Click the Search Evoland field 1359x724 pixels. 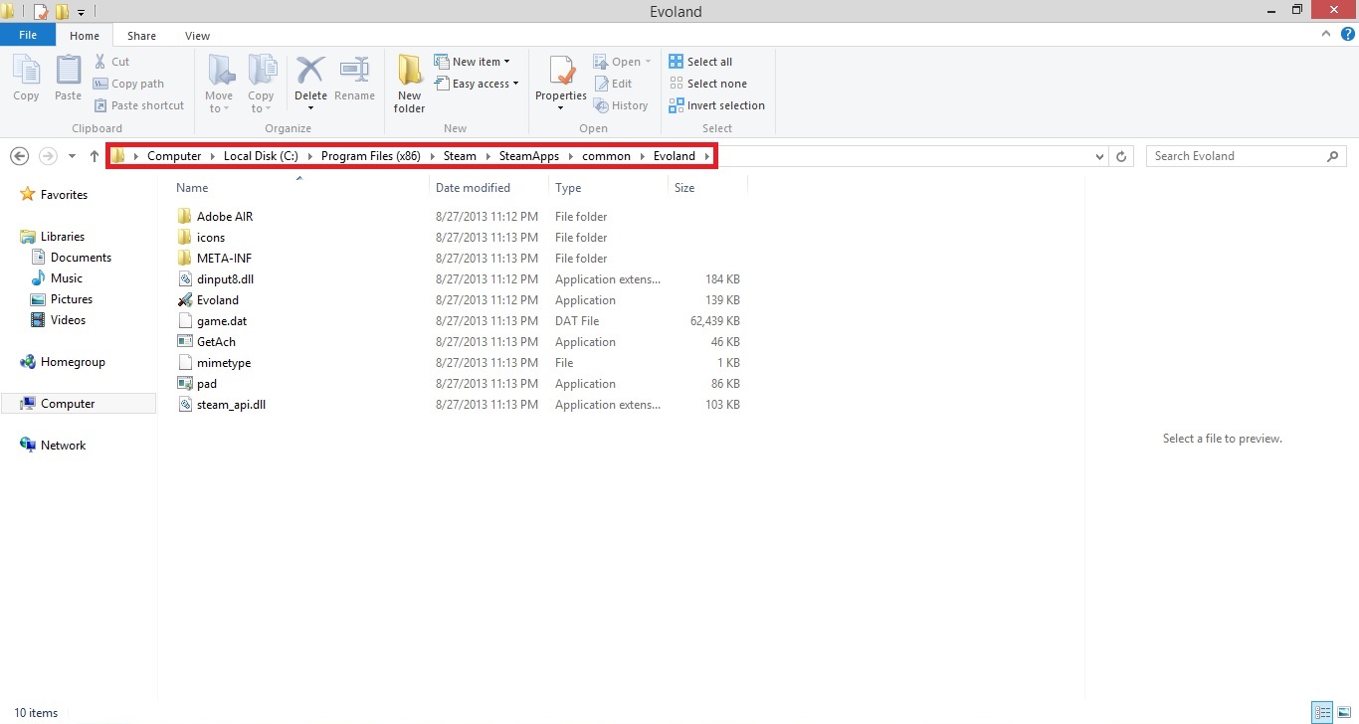click(1247, 156)
